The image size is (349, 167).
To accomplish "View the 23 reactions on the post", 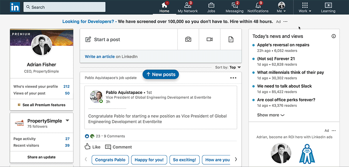I will pyautogui.click(x=92, y=136).
